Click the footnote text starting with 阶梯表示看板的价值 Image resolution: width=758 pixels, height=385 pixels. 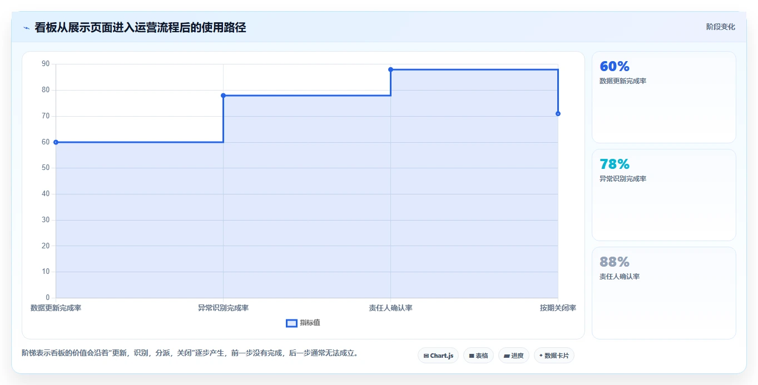(190, 353)
